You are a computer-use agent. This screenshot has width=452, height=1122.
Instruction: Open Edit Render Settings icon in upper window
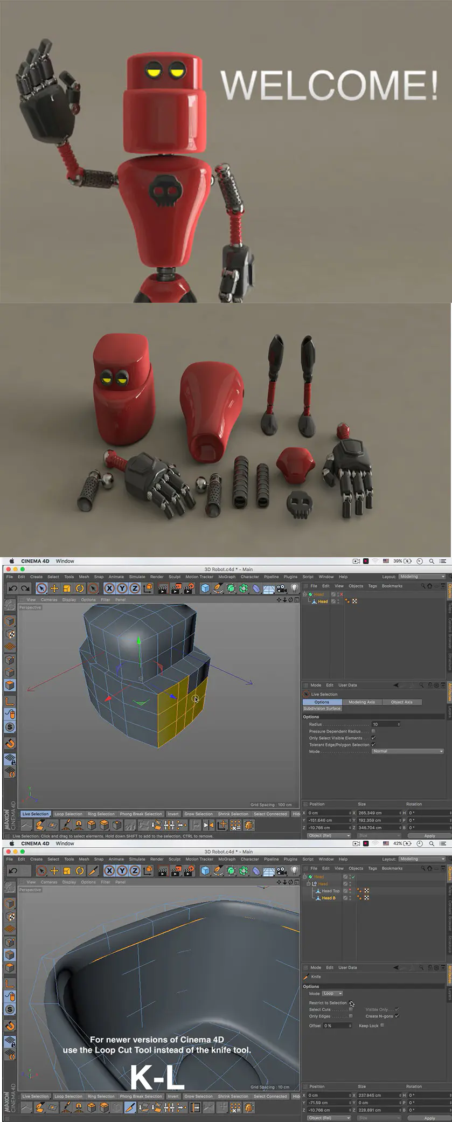click(189, 588)
